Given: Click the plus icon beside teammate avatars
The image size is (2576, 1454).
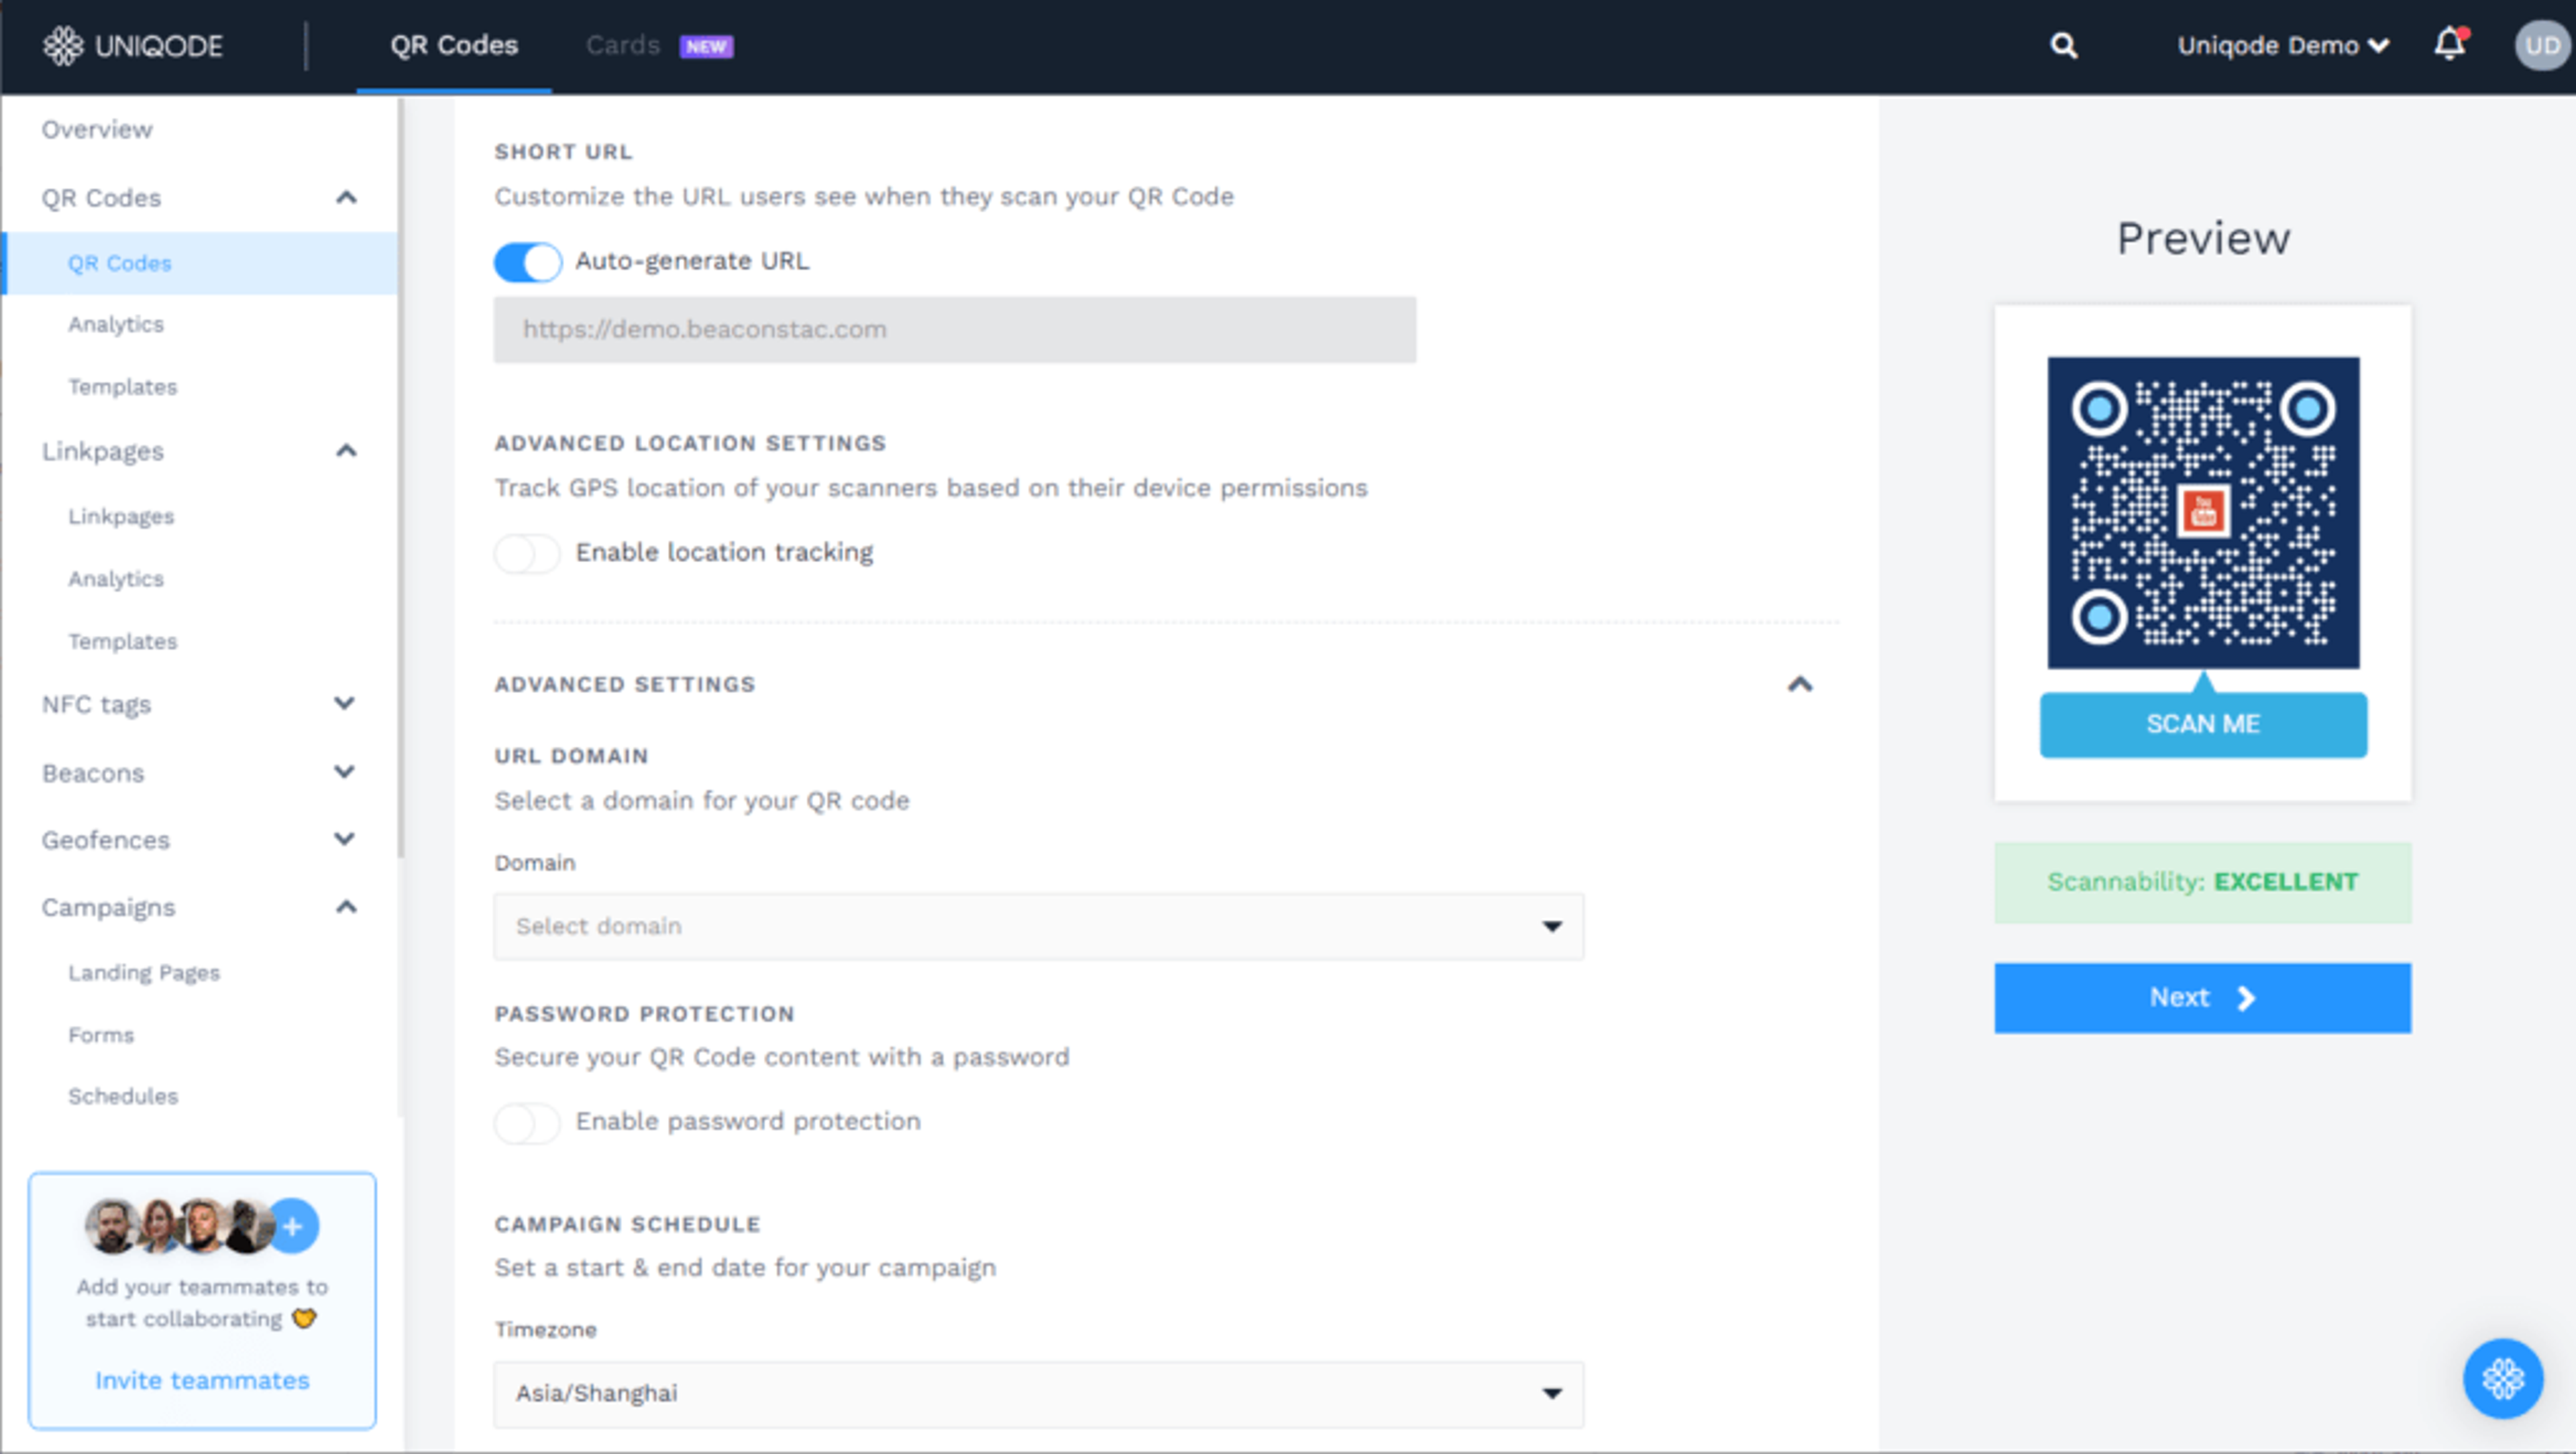Looking at the screenshot, I should 293,1226.
